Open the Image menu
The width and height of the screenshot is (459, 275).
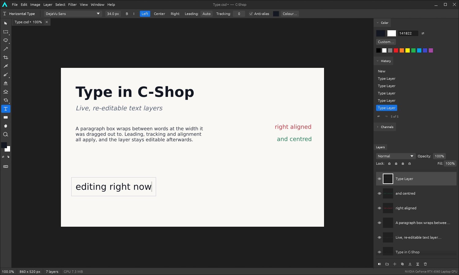[35, 5]
